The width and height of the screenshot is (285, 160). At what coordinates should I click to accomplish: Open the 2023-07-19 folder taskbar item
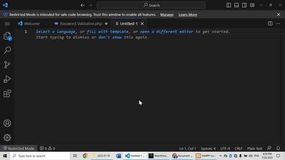coord(102,156)
